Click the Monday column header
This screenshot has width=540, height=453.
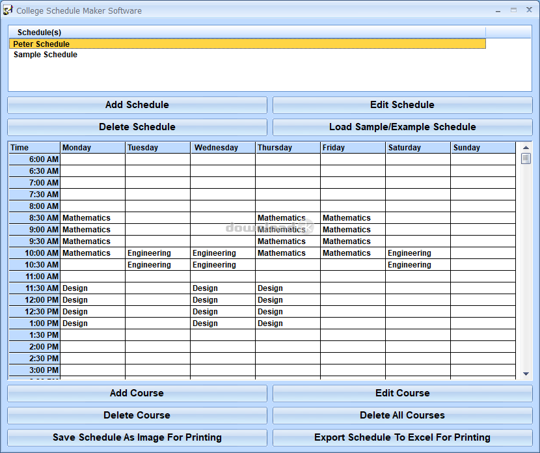[x=93, y=148]
